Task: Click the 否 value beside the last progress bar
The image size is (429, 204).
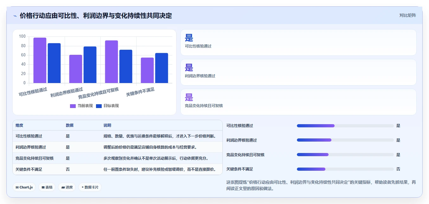Action: coord(398,169)
